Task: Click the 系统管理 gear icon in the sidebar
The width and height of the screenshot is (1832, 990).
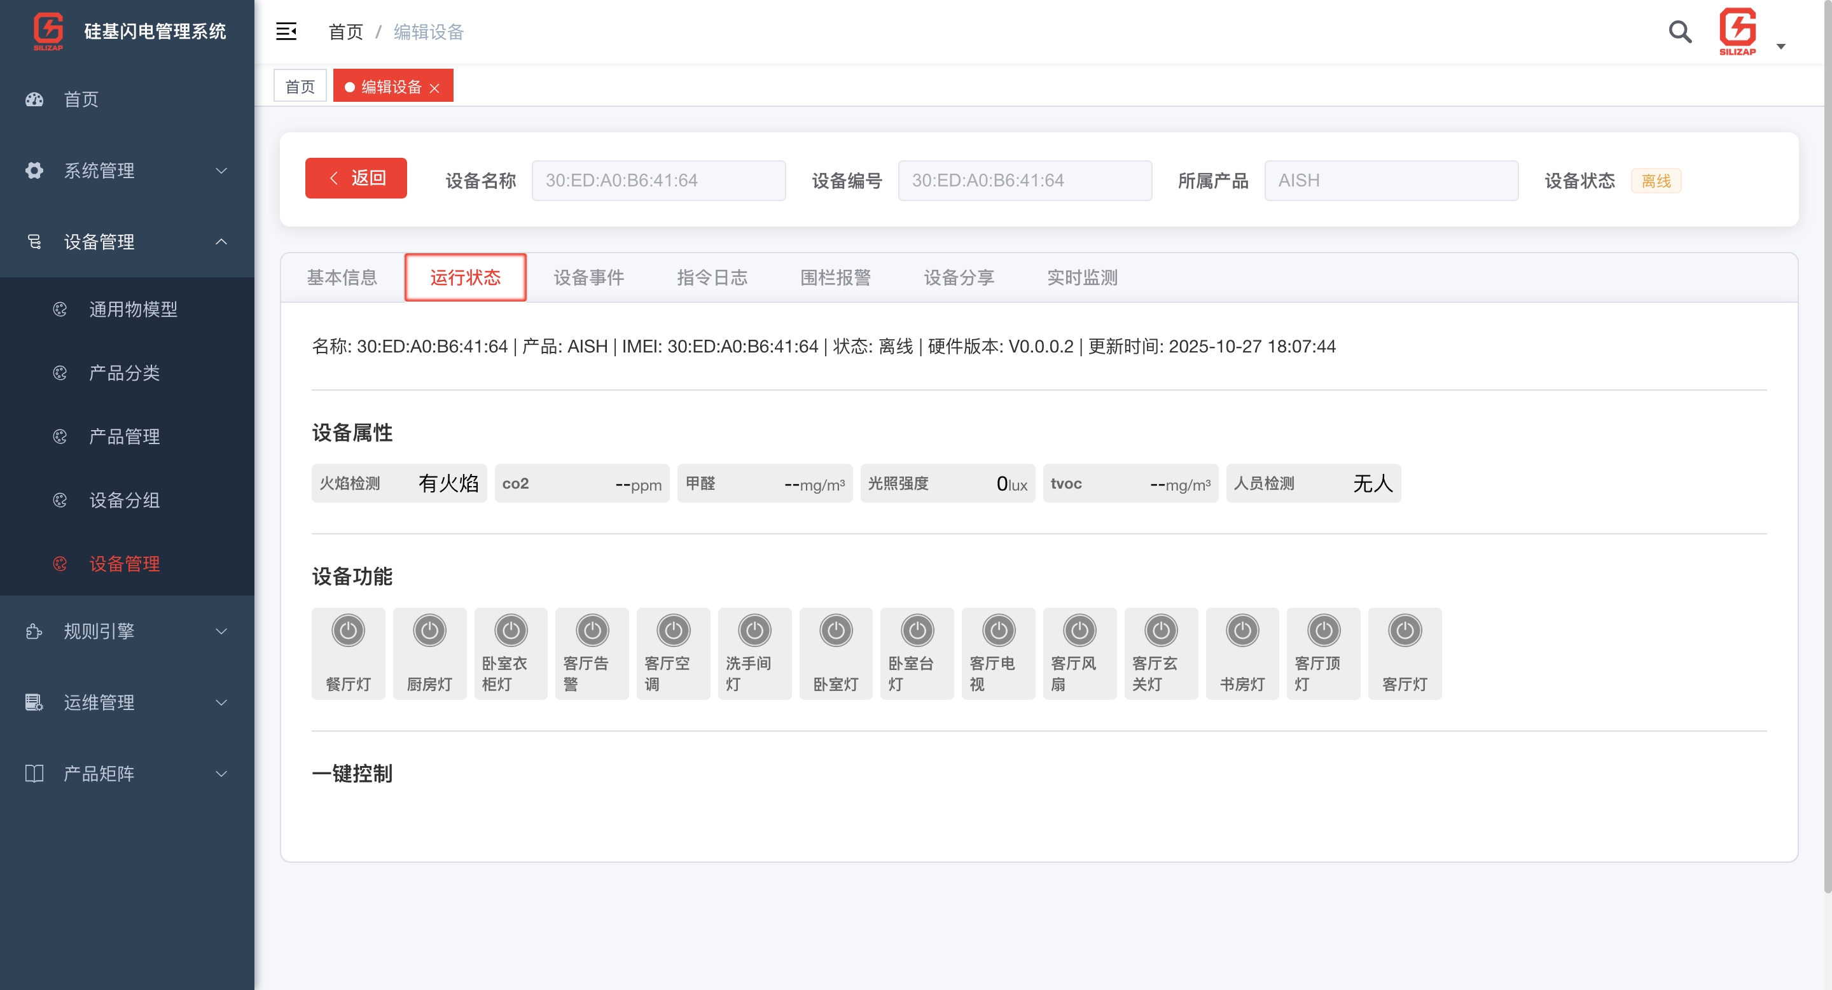Action: [x=34, y=171]
